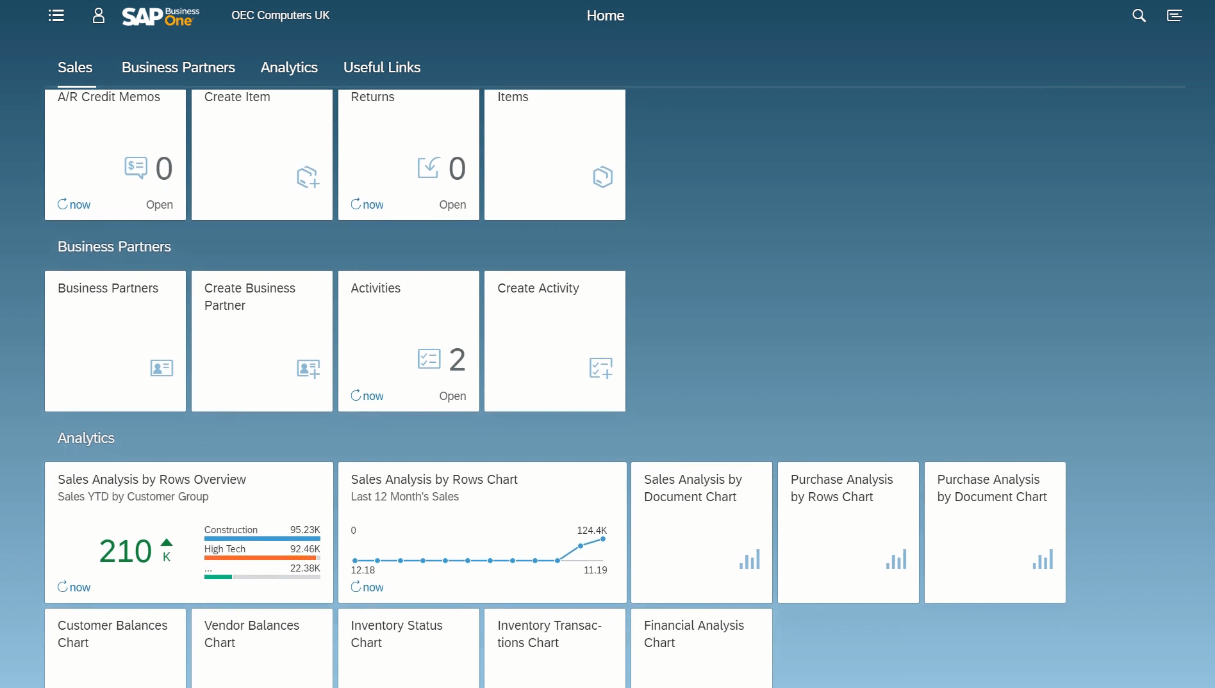Click the user profile icon
The width and height of the screenshot is (1215, 688).
point(98,15)
